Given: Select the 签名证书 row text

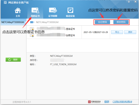Looking at the screenshot, I should [70, 29].
